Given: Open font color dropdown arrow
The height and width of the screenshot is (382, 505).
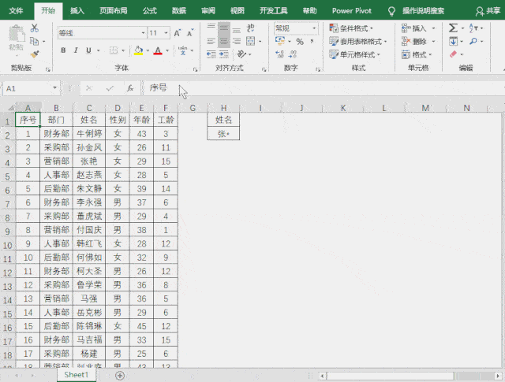Looking at the screenshot, I should pyautogui.click(x=167, y=50).
